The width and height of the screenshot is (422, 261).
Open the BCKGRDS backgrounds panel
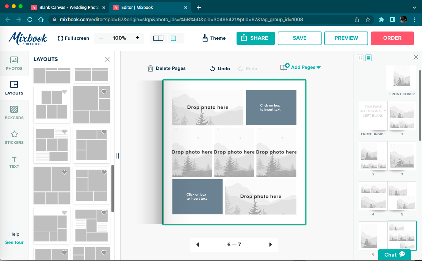coord(14,112)
